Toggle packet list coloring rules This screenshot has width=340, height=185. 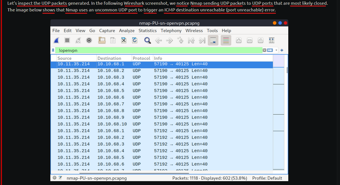point(226,41)
